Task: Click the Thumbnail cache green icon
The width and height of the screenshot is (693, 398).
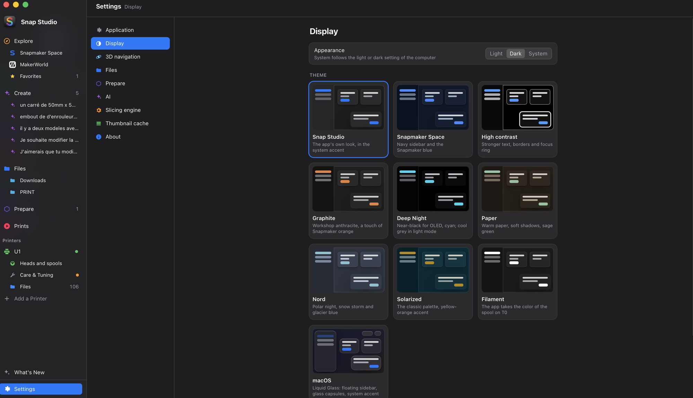Action: [99, 124]
